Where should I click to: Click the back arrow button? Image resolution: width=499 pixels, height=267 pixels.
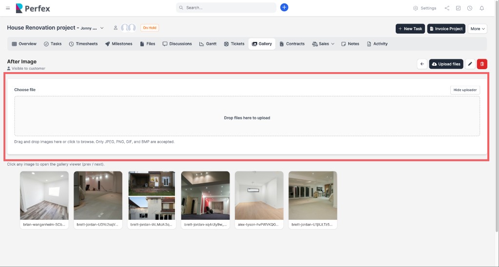pos(422,64)
